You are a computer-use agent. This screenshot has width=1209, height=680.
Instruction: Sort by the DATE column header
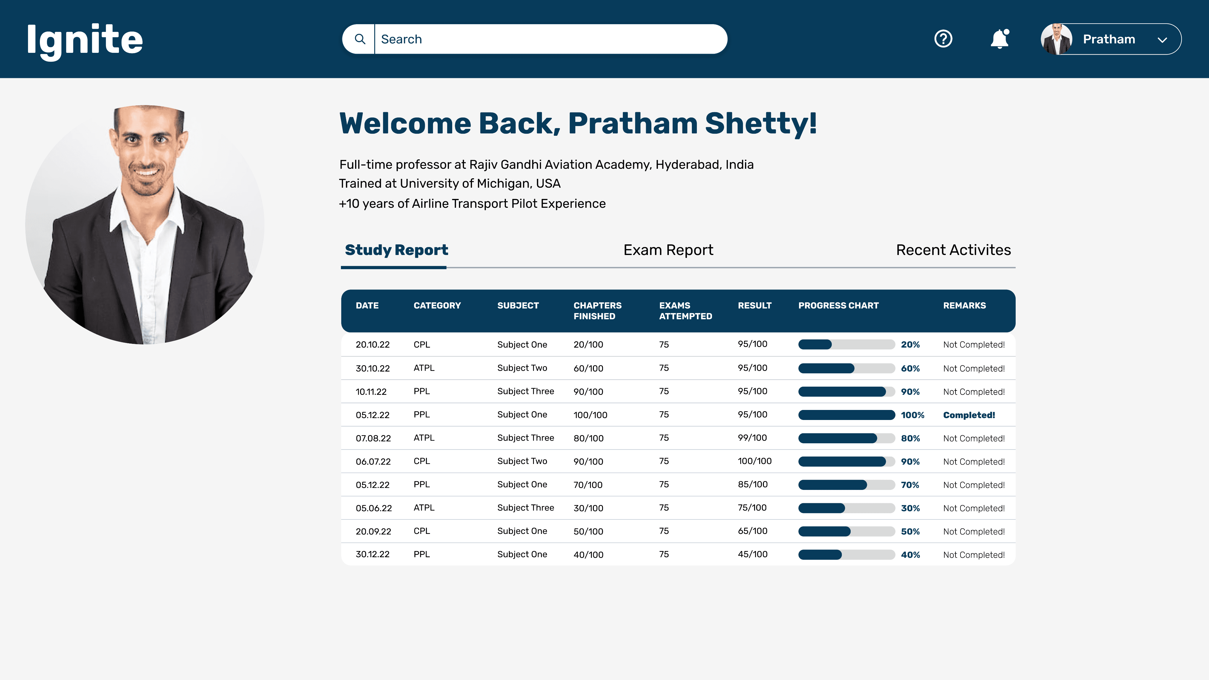(x=367, y=305)
